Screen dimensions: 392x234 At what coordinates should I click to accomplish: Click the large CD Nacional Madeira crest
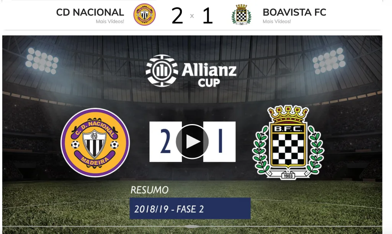tap(95, 142)
